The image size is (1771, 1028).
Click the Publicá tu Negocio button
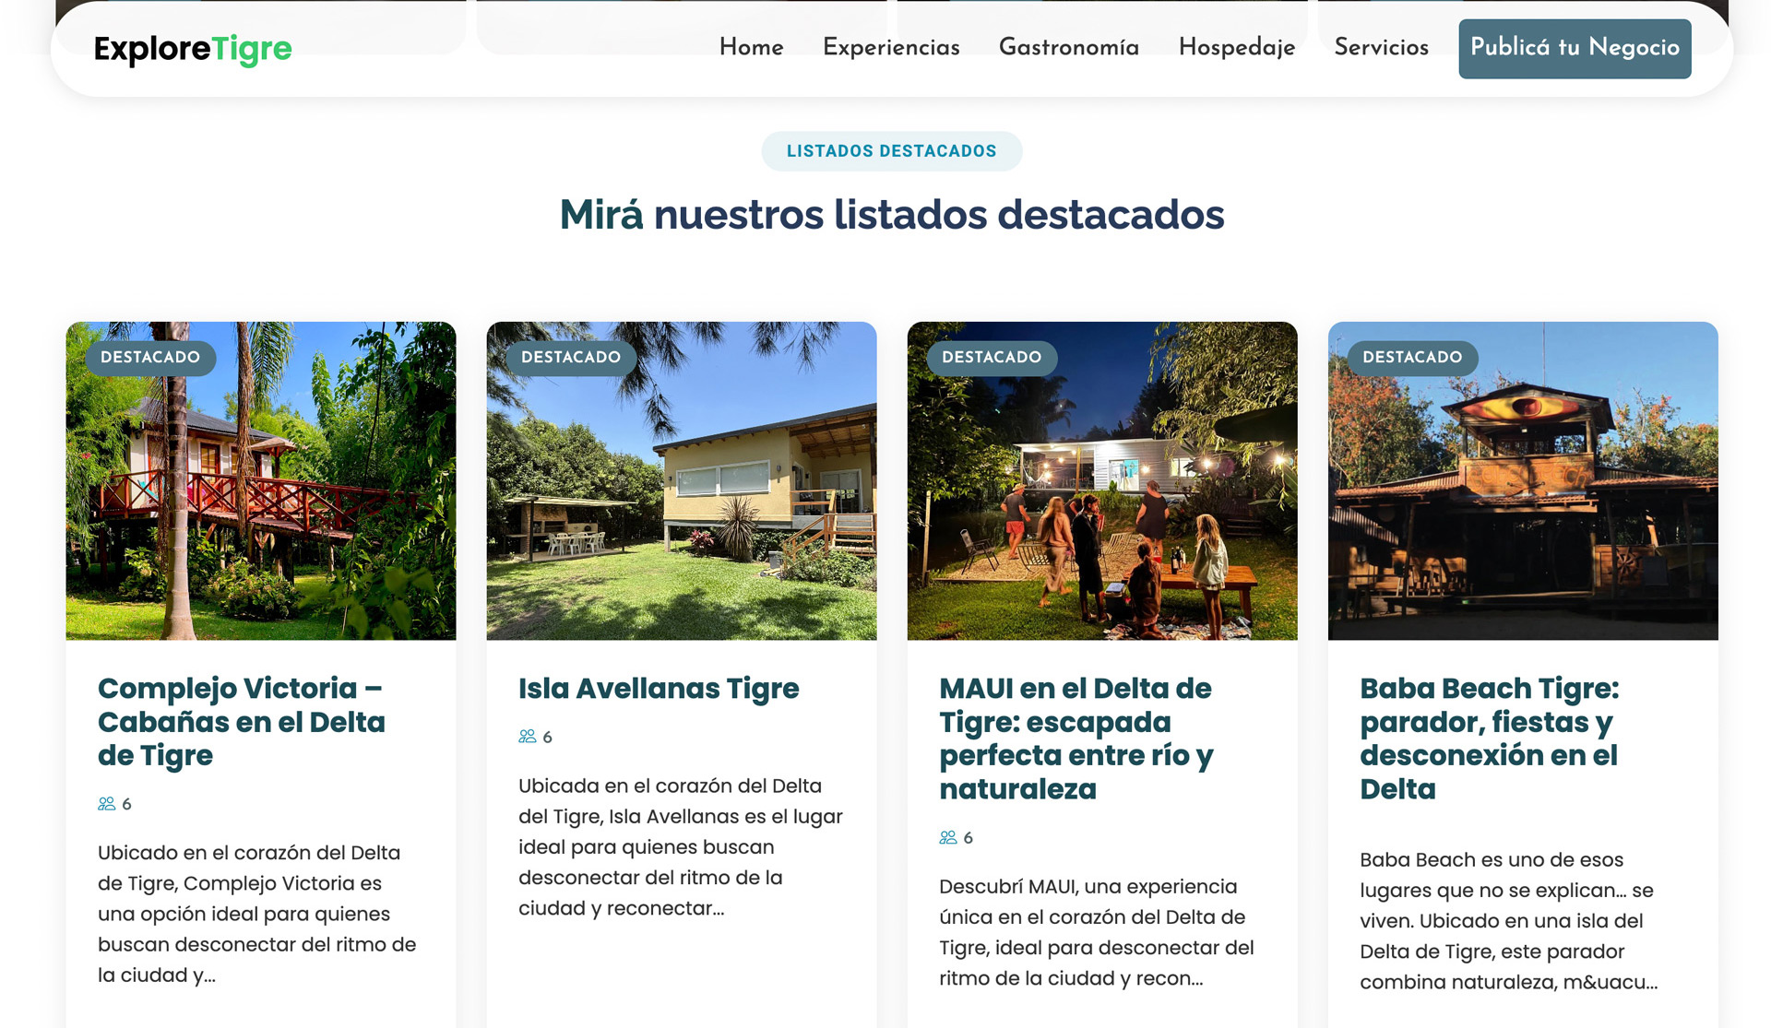[x=1574, y=47]
